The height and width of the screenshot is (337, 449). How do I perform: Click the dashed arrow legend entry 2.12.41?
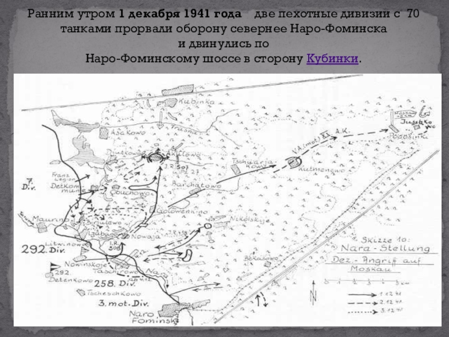[375, 303]
